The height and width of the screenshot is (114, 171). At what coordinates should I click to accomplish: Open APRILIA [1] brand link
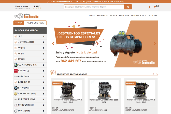pyautogui.click(x=23, y=70)
